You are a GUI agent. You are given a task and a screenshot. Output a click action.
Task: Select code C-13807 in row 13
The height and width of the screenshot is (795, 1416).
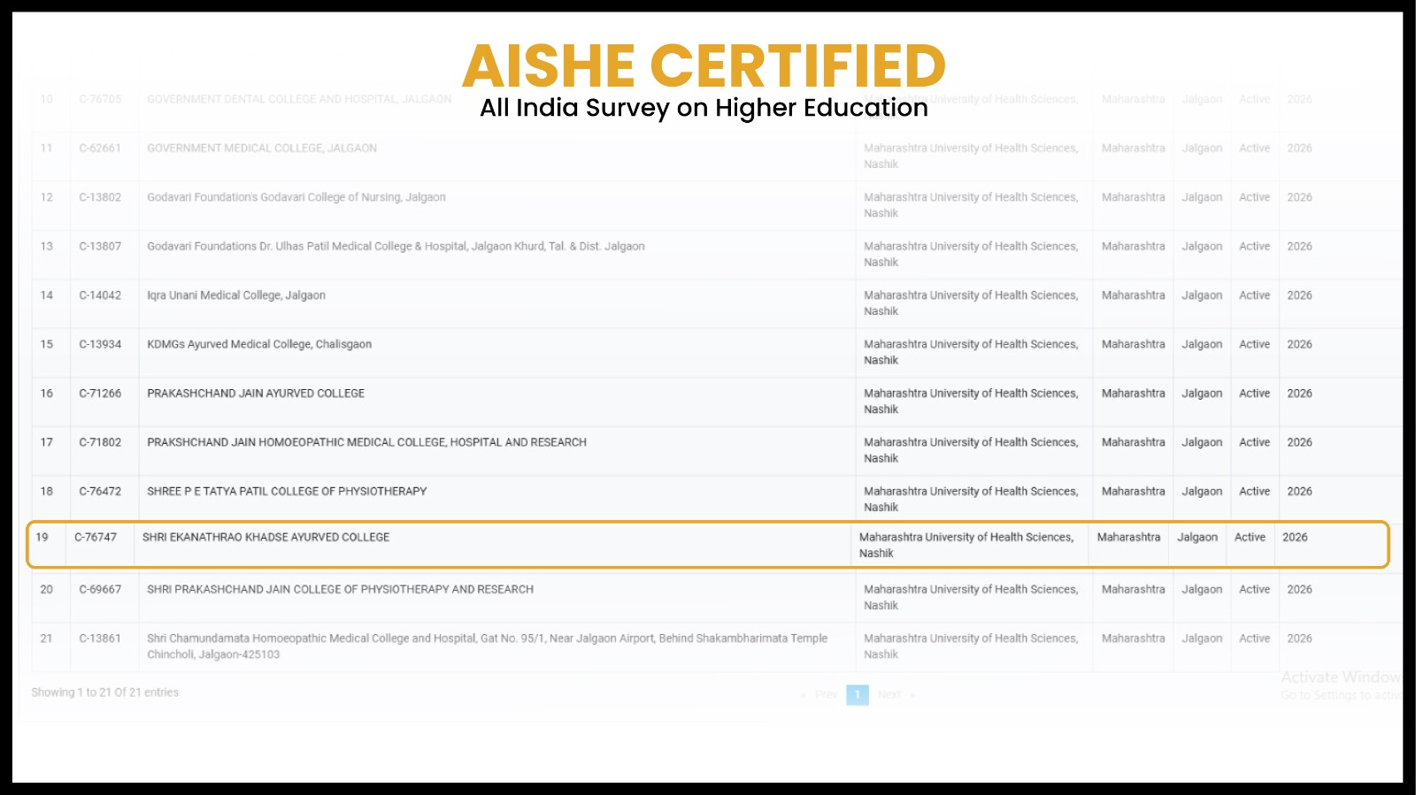point(100,247)
